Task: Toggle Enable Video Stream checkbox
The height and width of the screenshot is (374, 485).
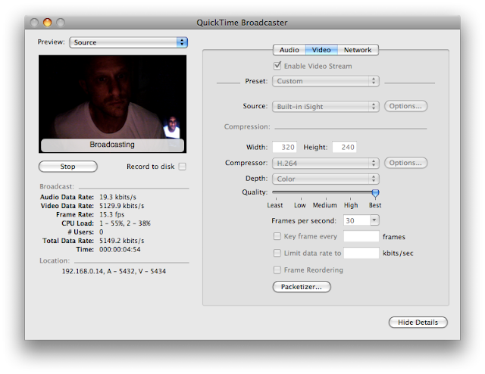Action: click(277, 66)
